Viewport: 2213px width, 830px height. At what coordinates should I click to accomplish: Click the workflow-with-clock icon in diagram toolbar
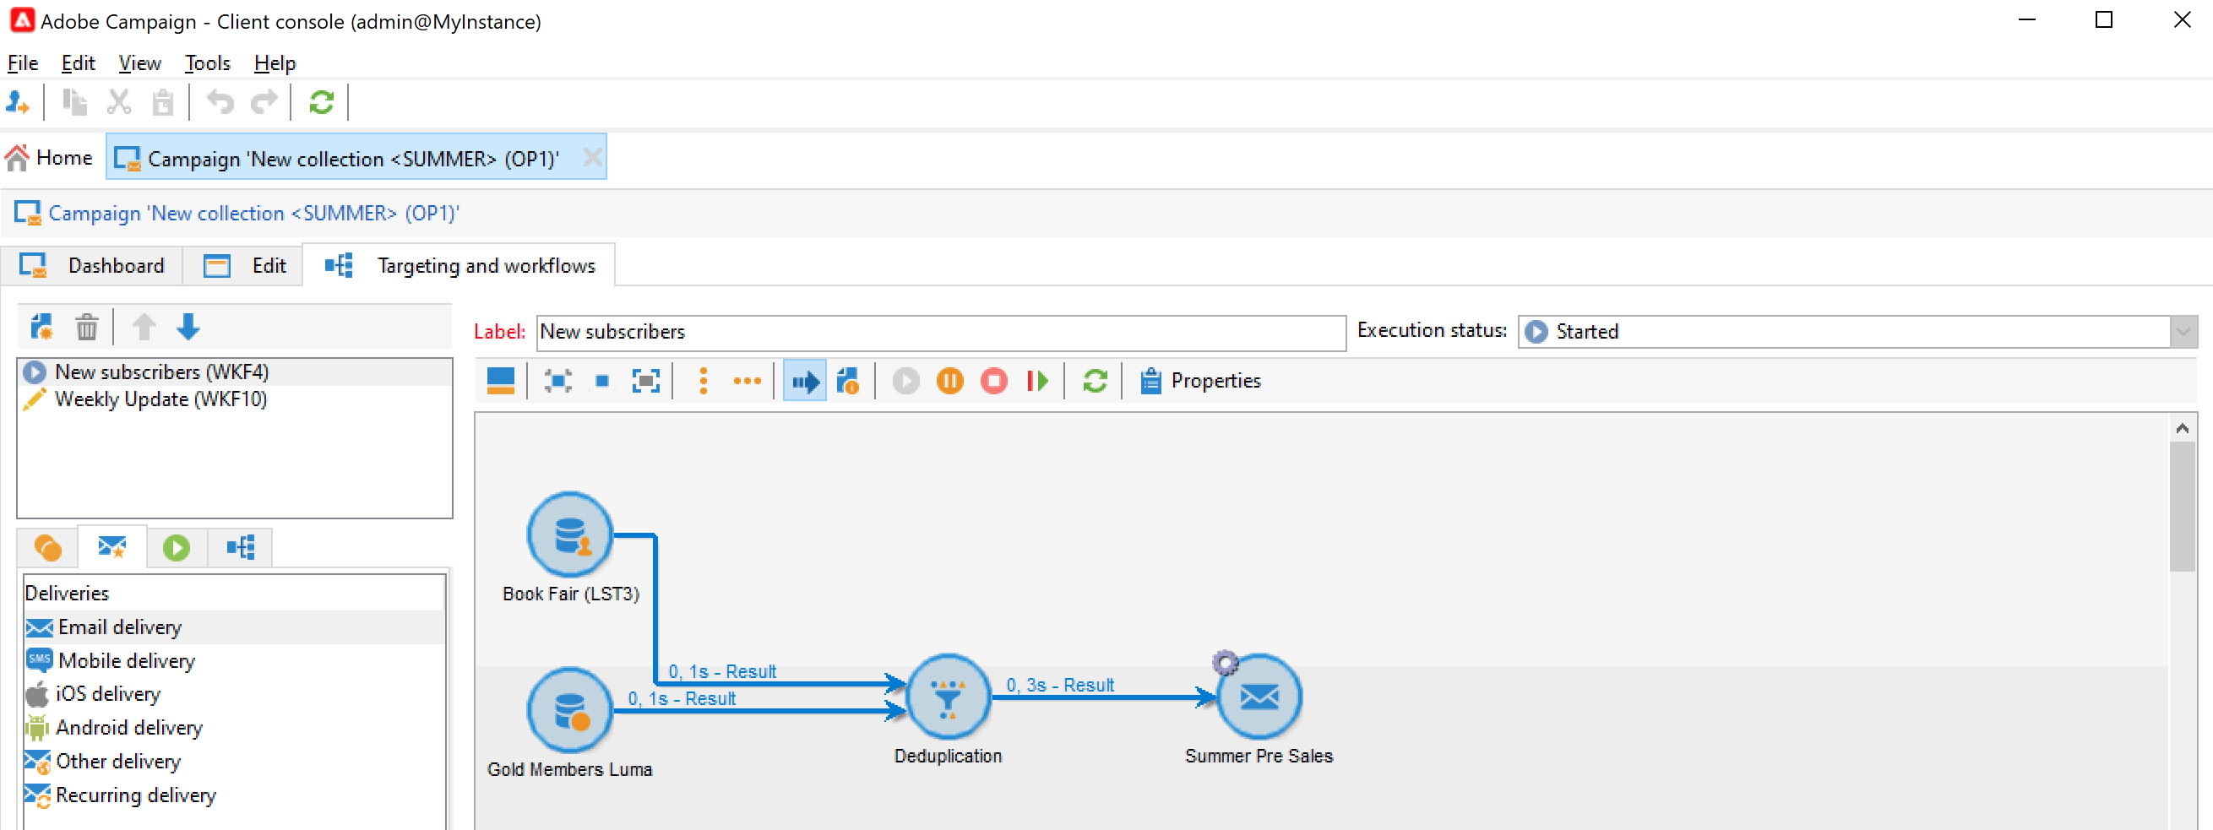[x=848, y=381]
